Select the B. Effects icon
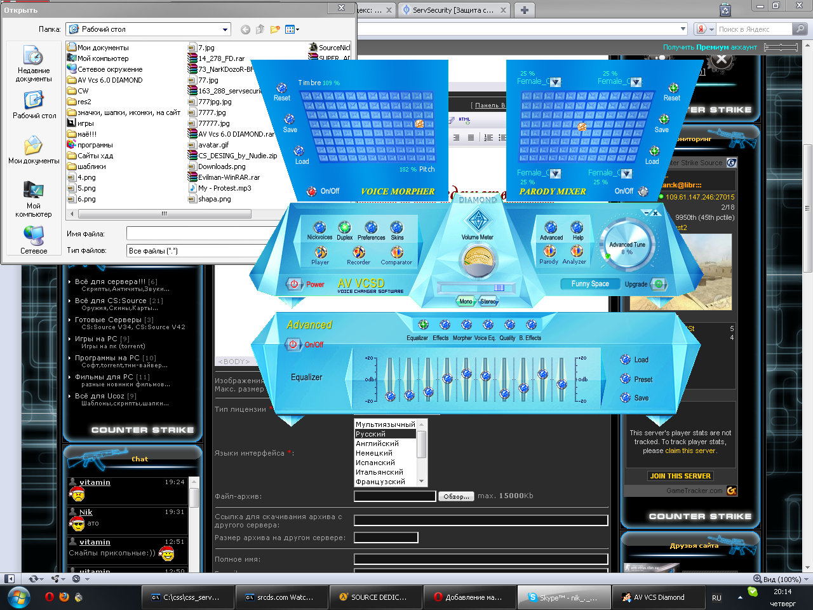Image resolution: width=813 pixels, height=610 pixels. click(x=532, y=325)
